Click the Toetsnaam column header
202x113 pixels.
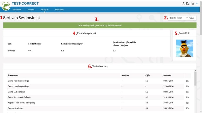tap(13, 75)
